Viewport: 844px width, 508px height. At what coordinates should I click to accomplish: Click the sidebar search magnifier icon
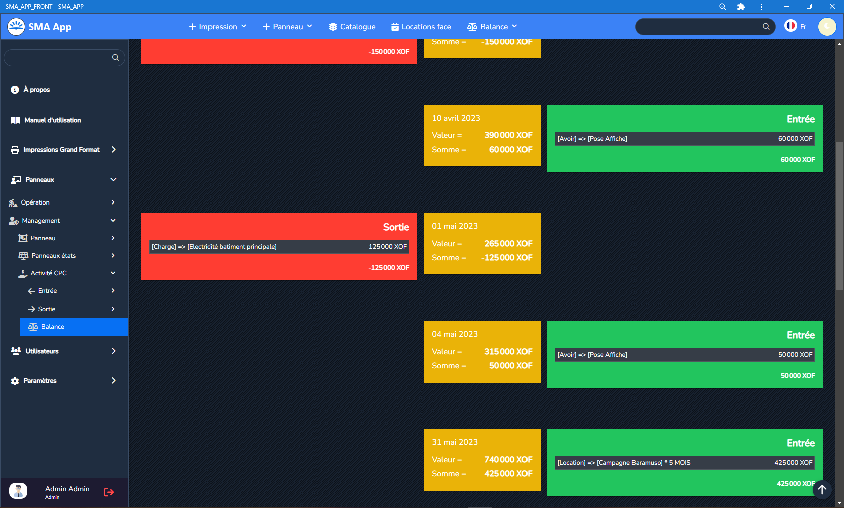115,58
